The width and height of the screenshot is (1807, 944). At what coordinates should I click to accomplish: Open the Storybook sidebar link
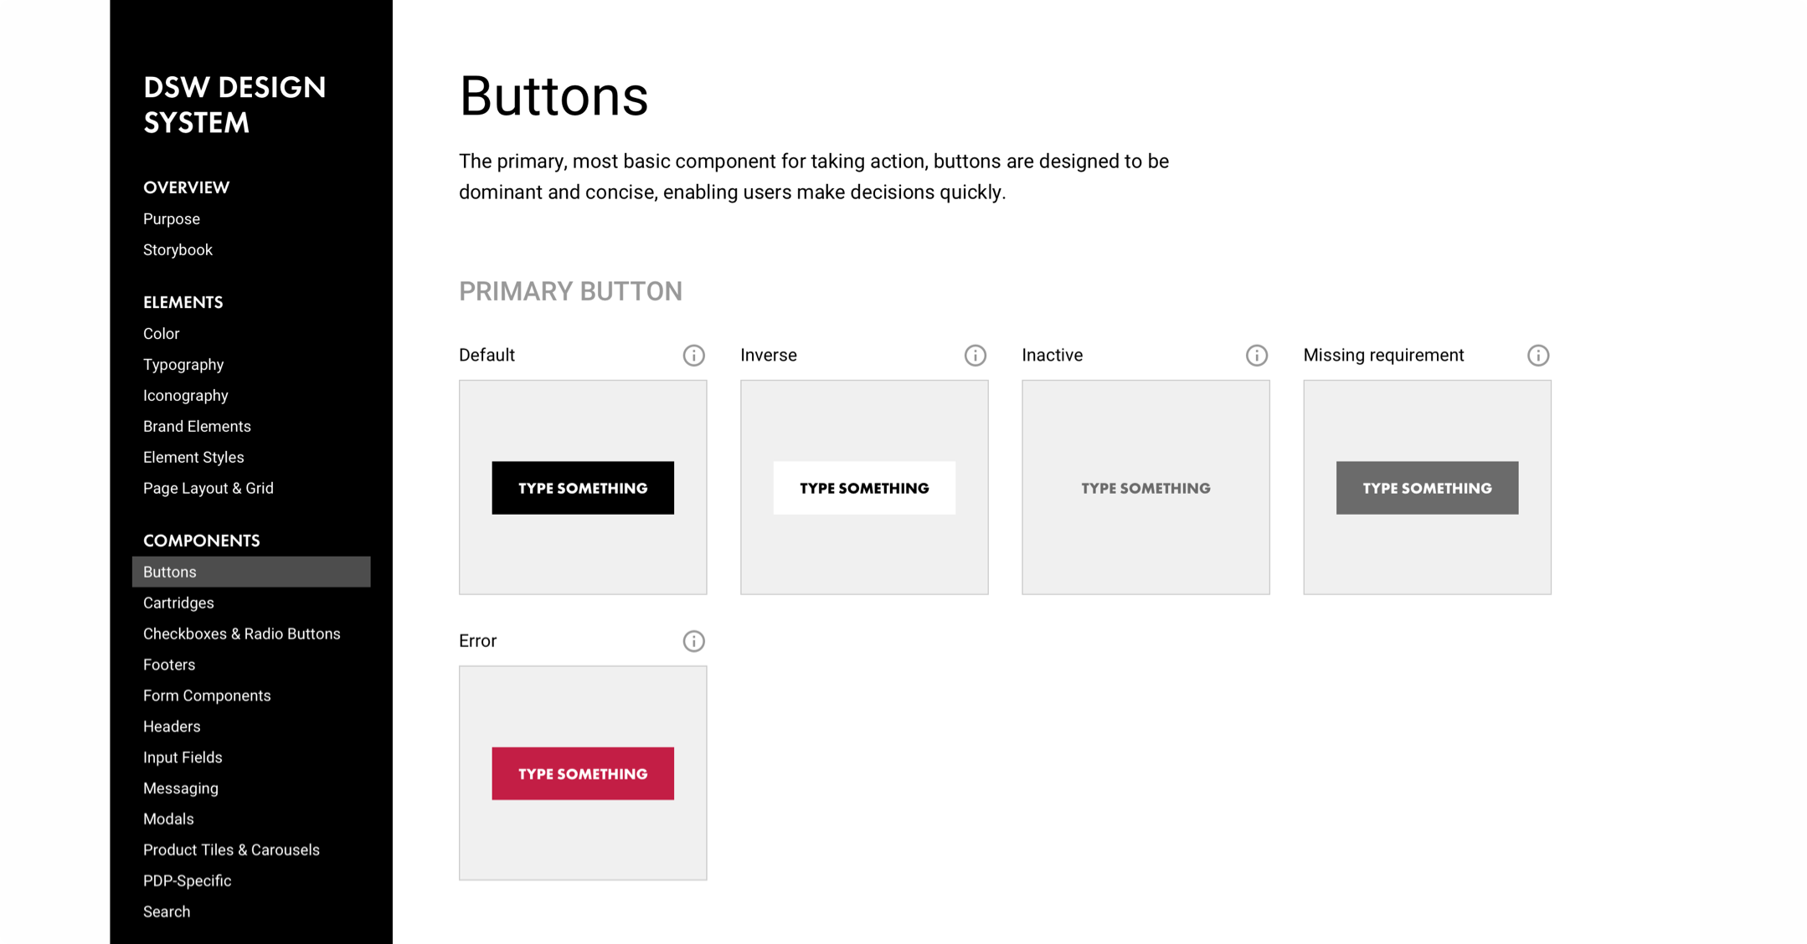pos(178,250)
